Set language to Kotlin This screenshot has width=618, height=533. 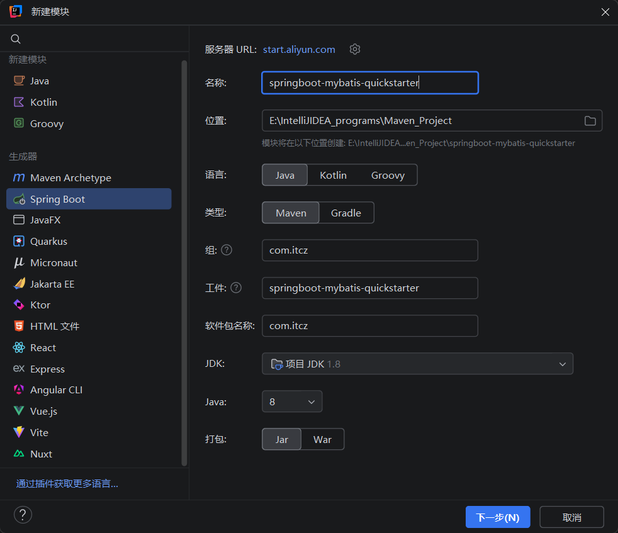coord(333,175)
